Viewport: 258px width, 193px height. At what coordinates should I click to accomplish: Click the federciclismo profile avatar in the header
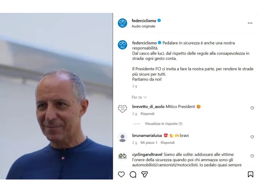click(123, 23)
